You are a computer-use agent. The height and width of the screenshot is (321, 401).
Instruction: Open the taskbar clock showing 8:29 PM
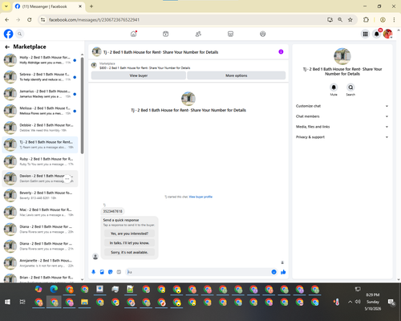coord(373,302)
